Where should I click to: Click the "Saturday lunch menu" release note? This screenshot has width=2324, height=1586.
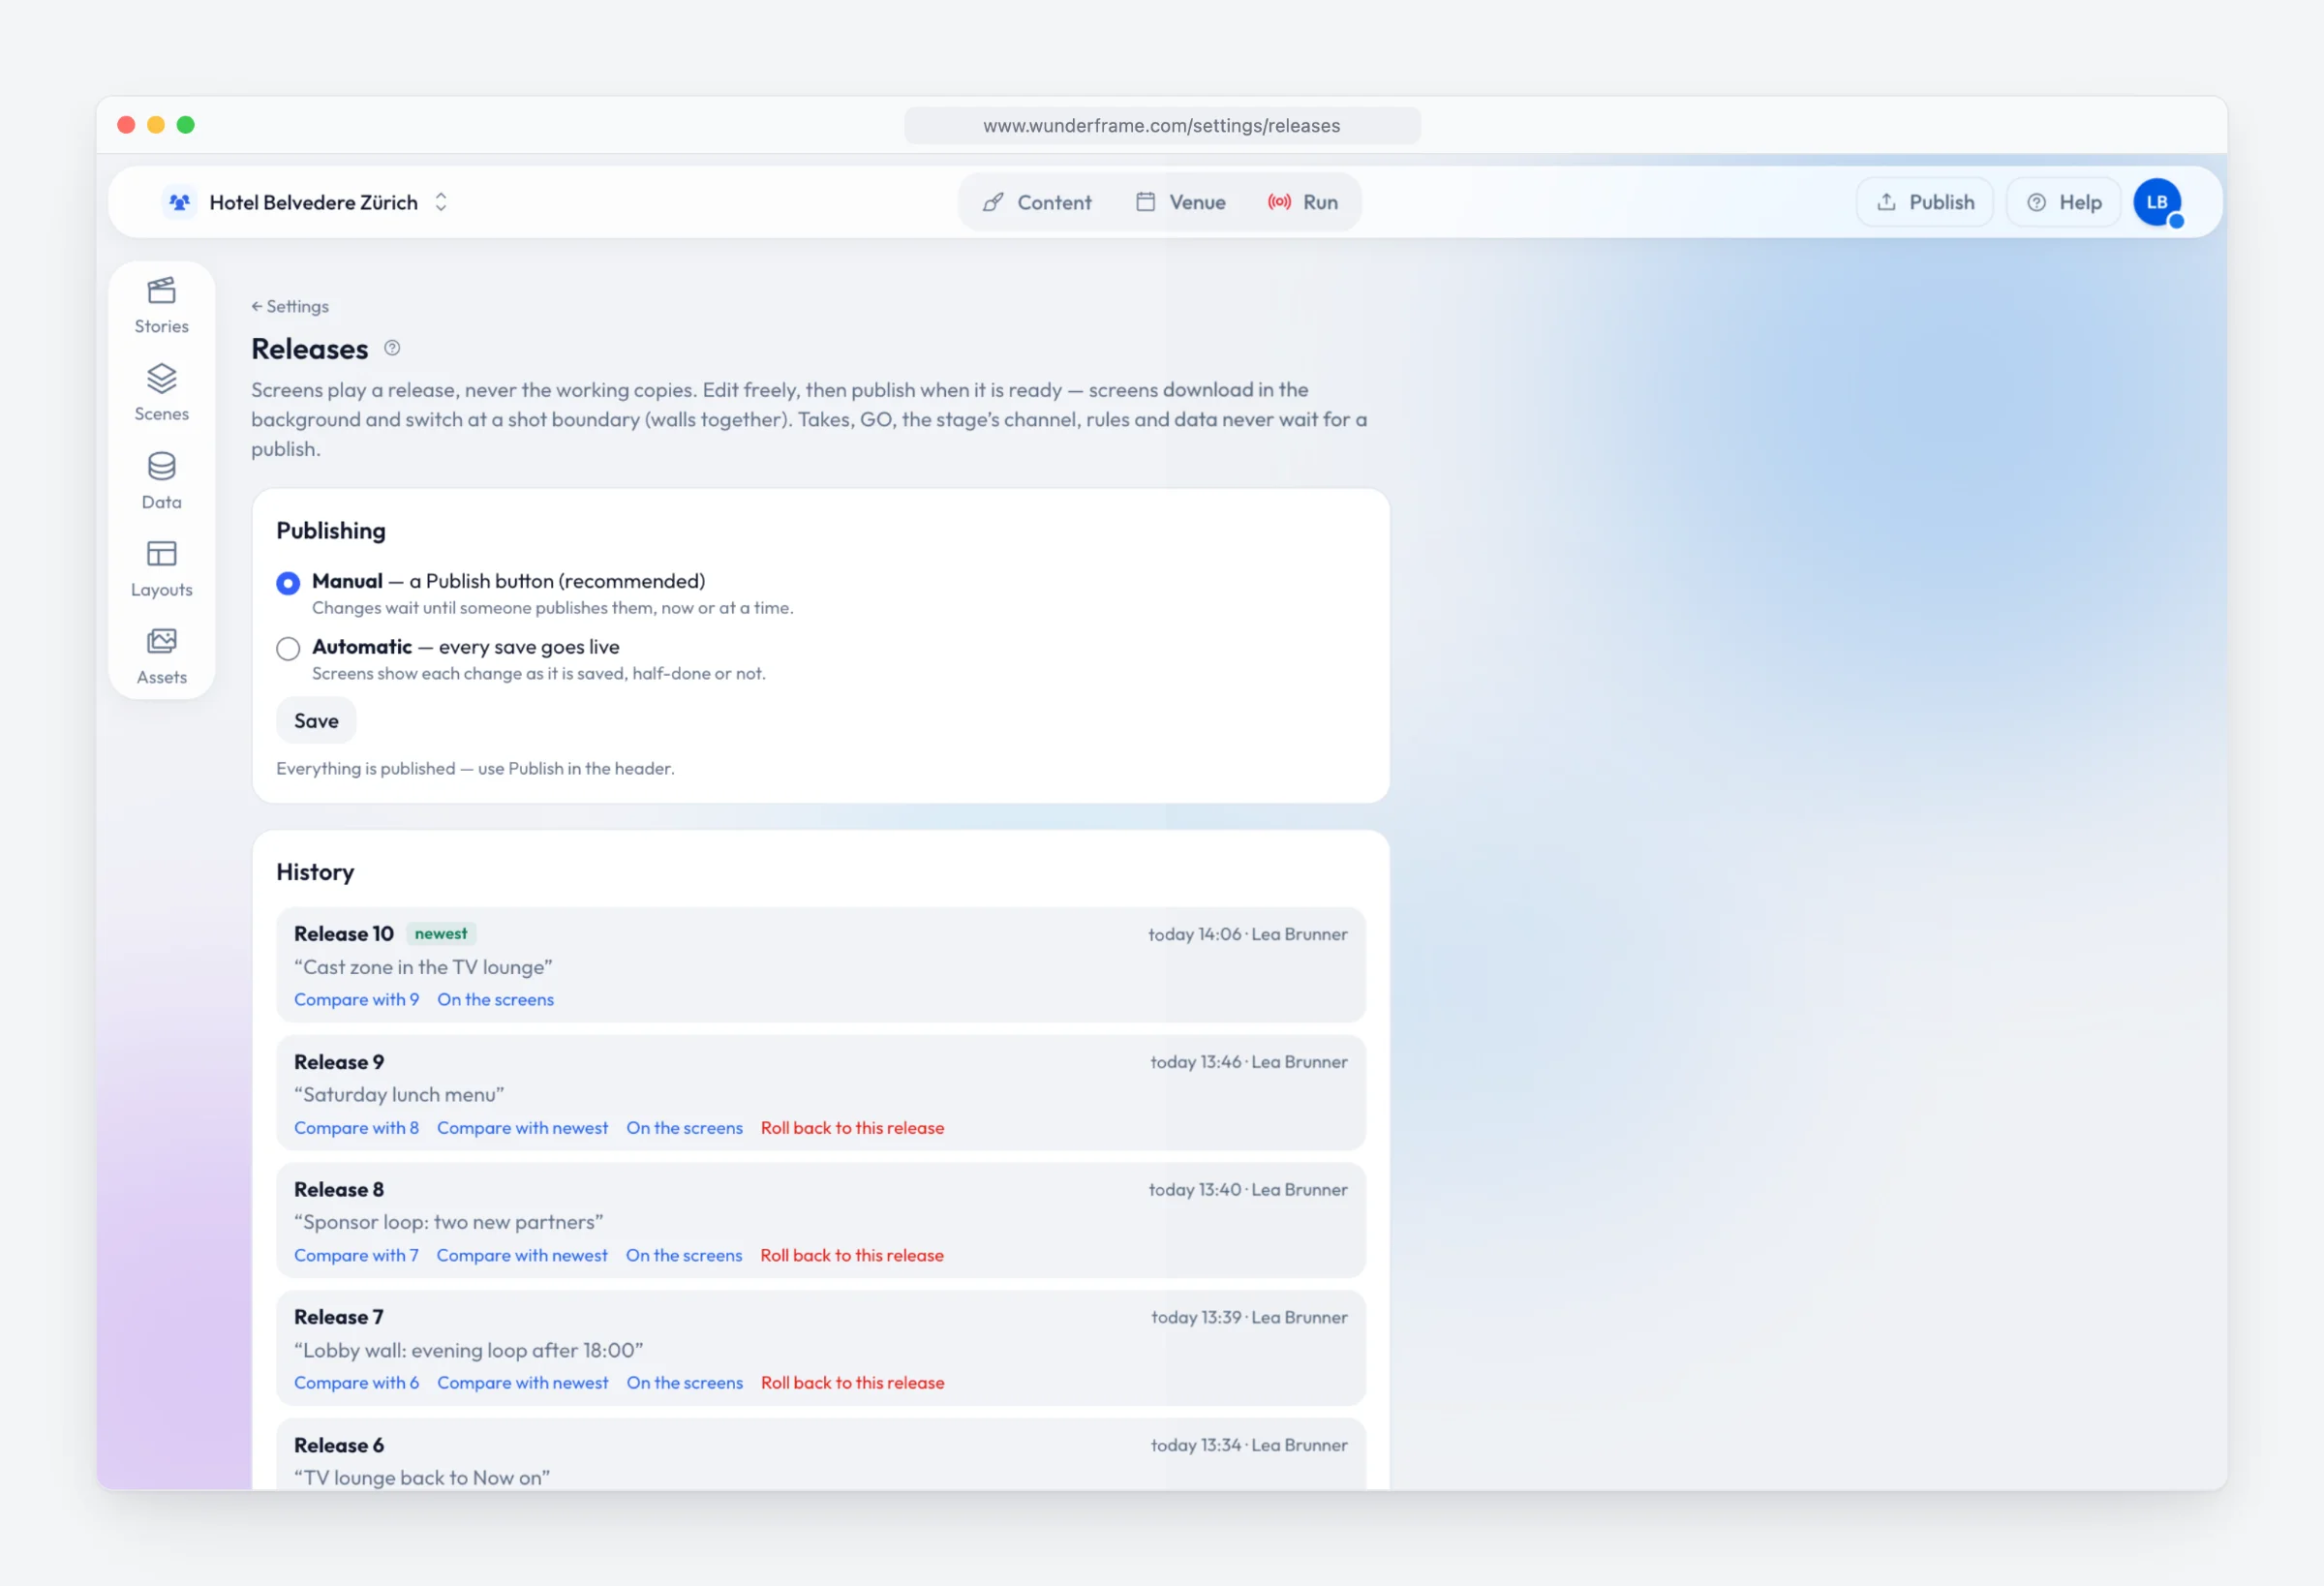[x=399, y=1094]
